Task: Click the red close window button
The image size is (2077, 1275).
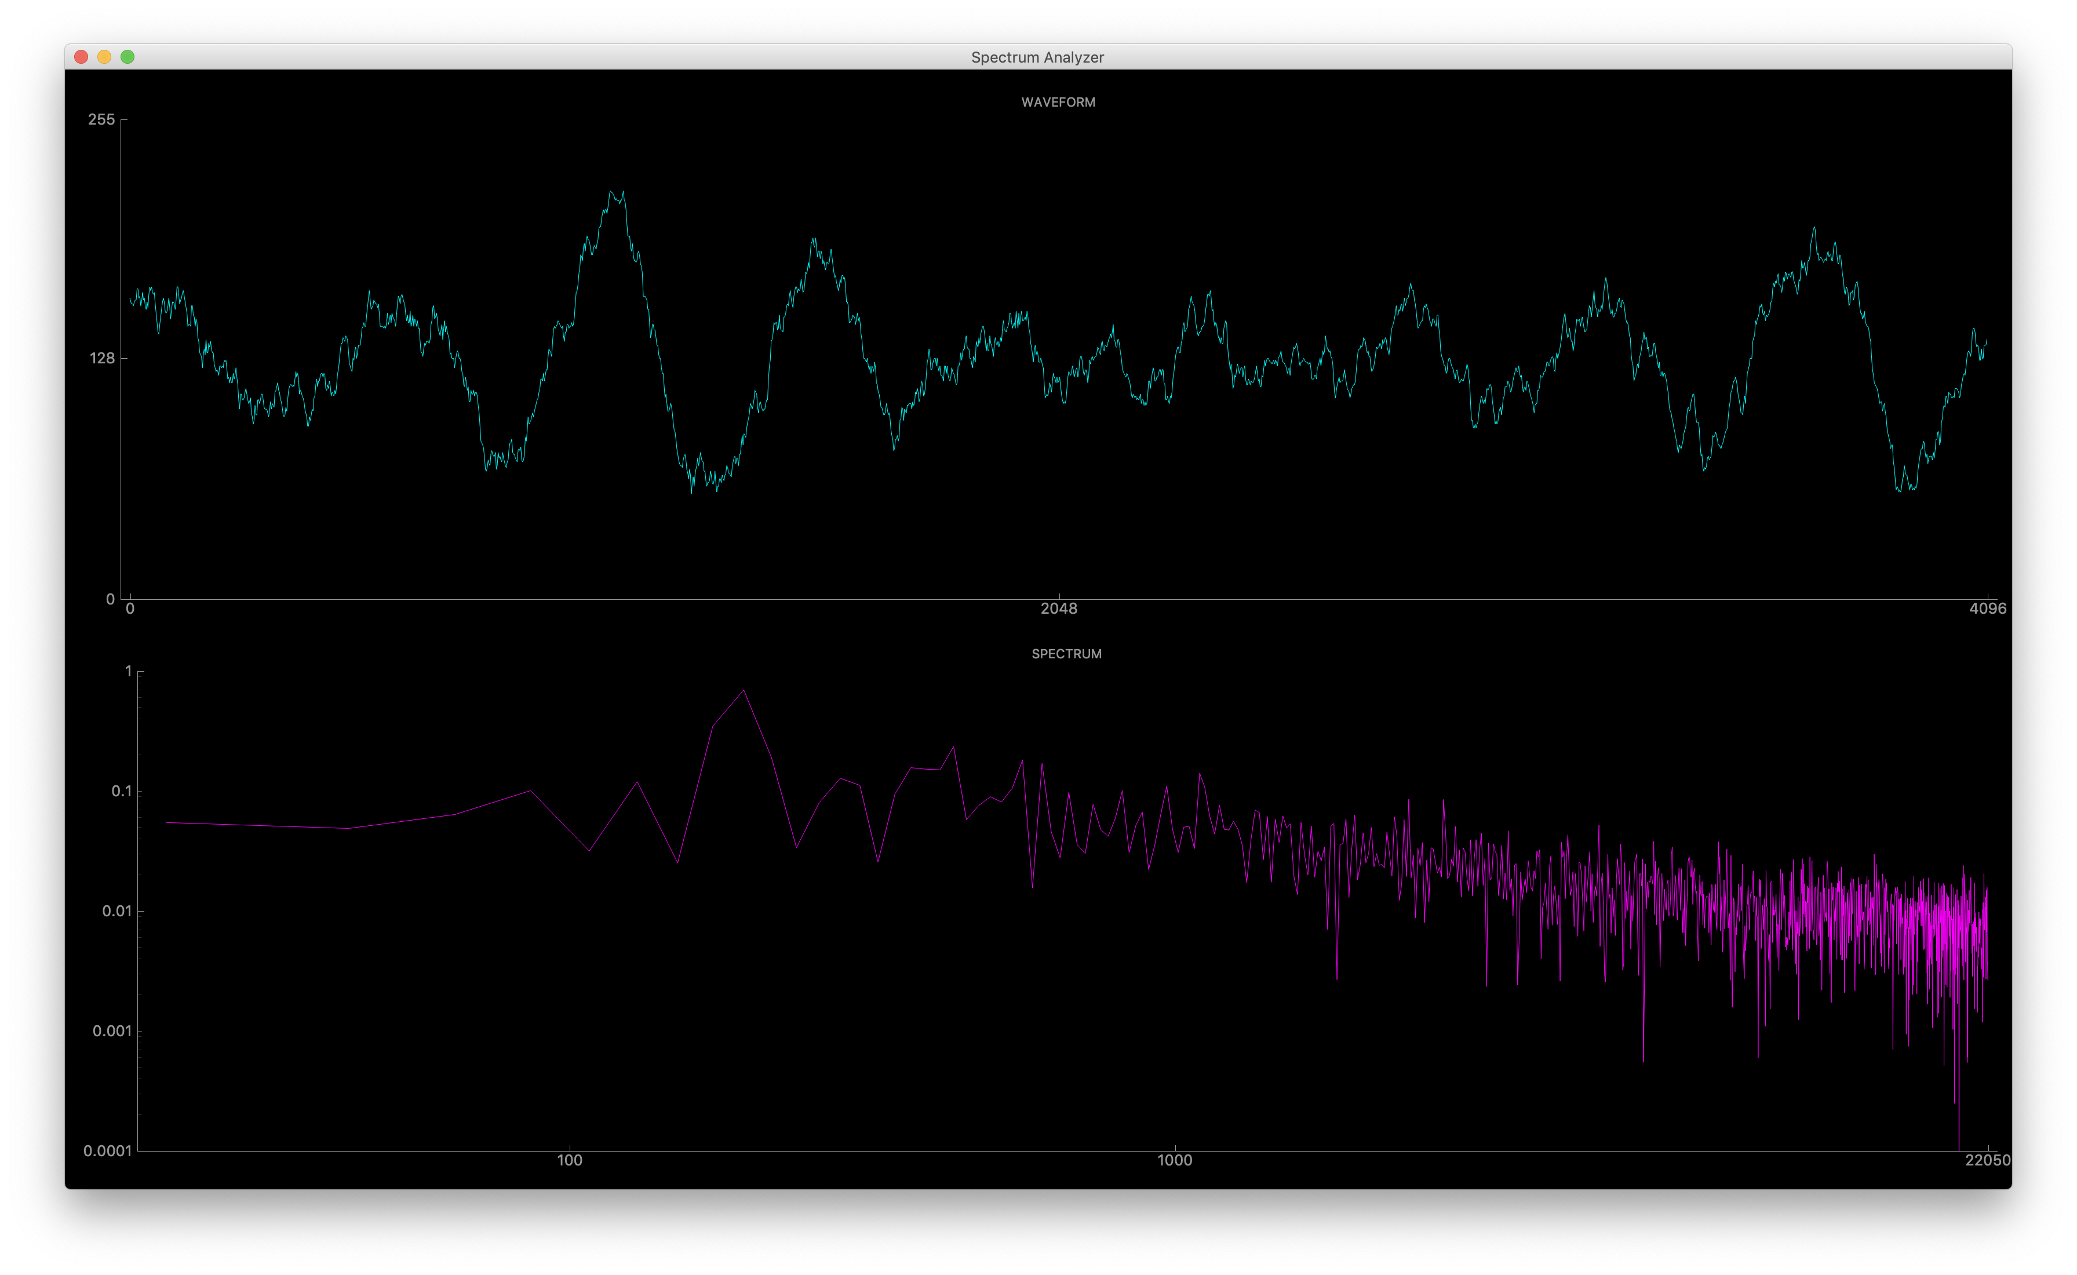Action: click(81, 56)
